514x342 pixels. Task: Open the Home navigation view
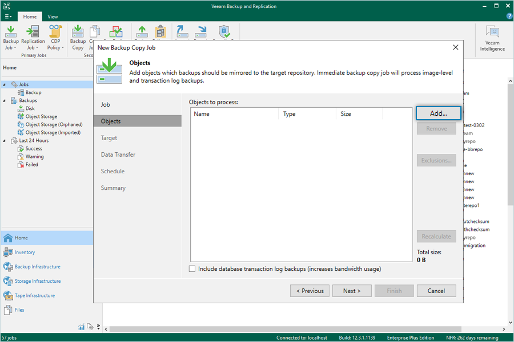(47, 238)
